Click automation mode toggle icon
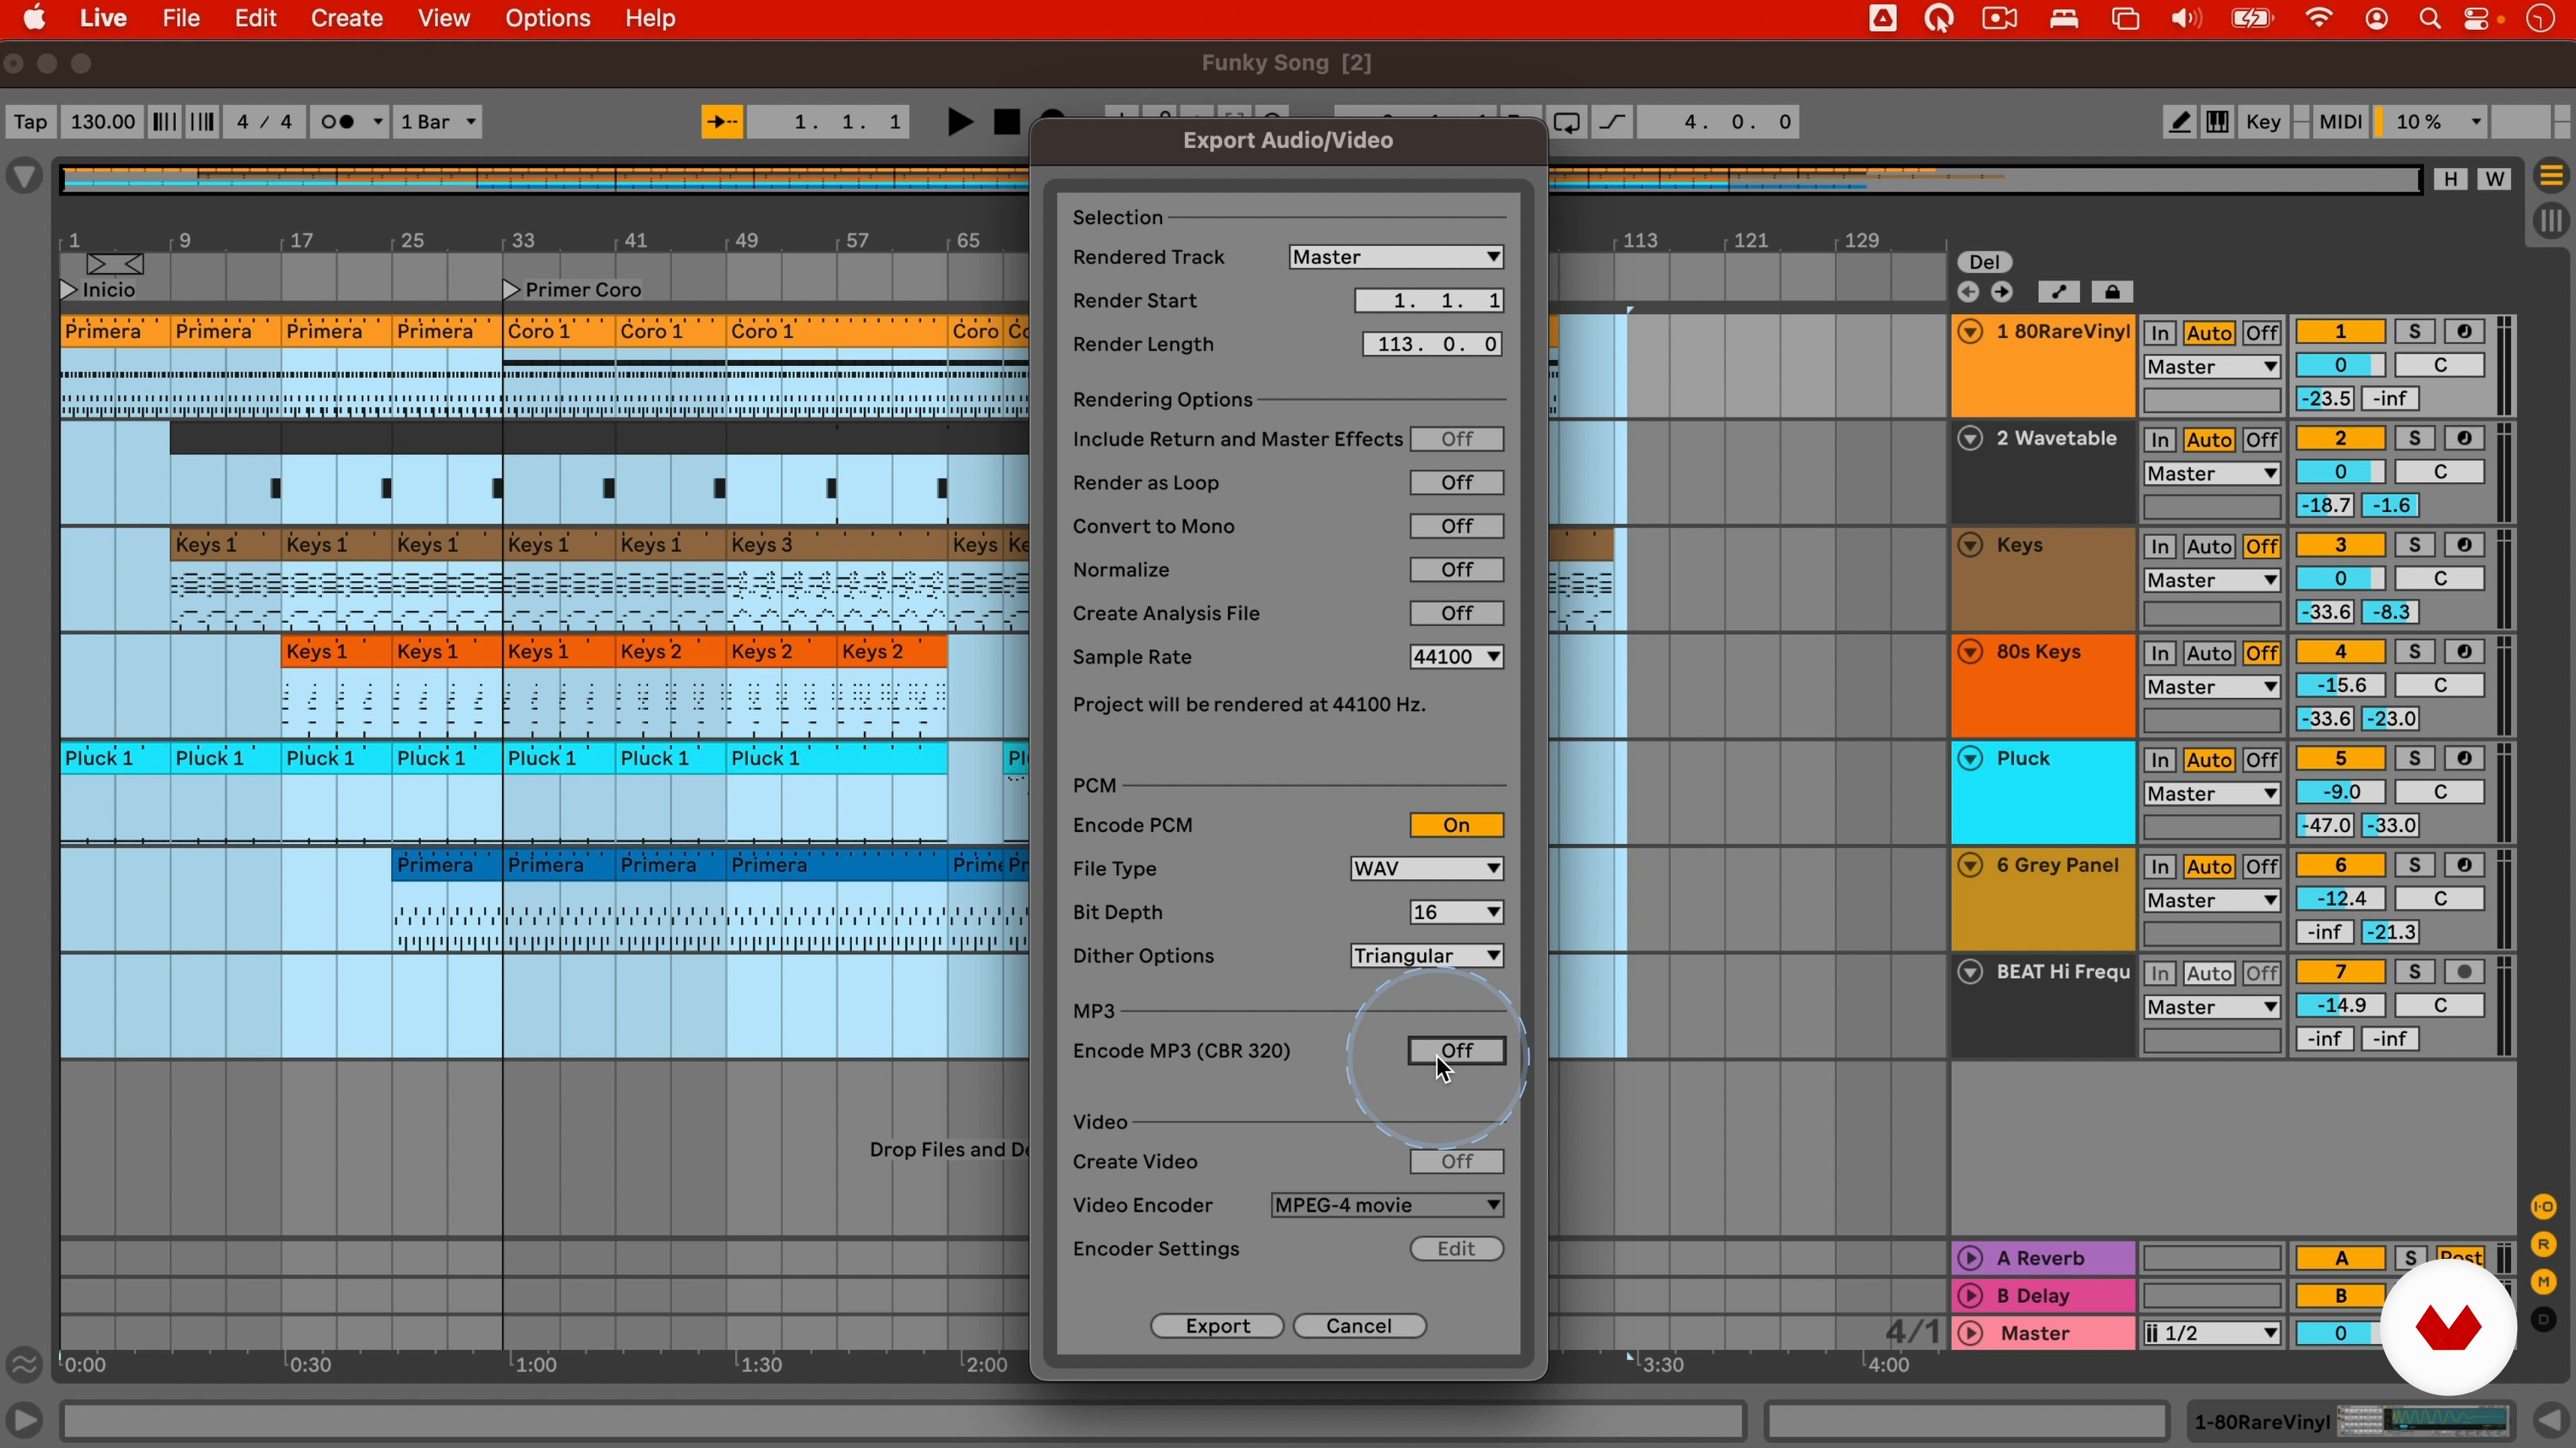This screenshot has height=1448, width=2576. 2058,292
